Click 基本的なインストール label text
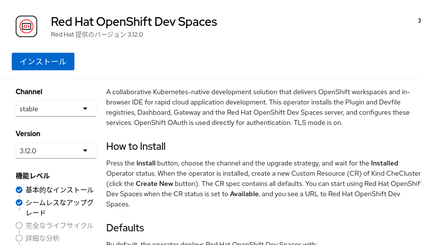The height and width of the screenshot is (245, 421). [x=60, y=190]
